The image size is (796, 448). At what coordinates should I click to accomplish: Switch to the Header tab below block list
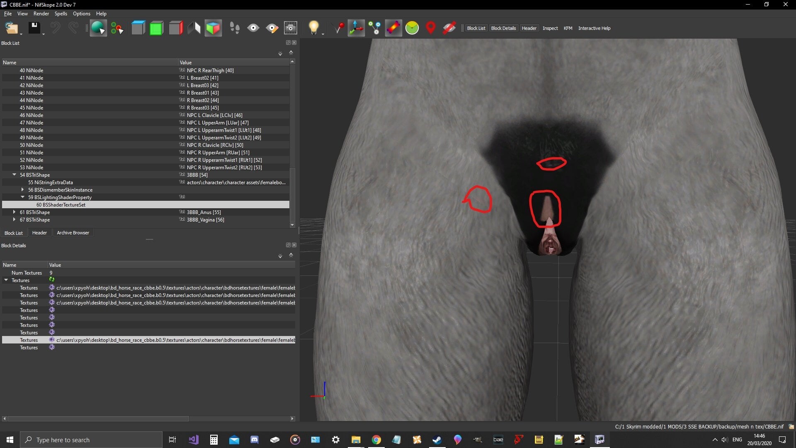click(39, 233)
